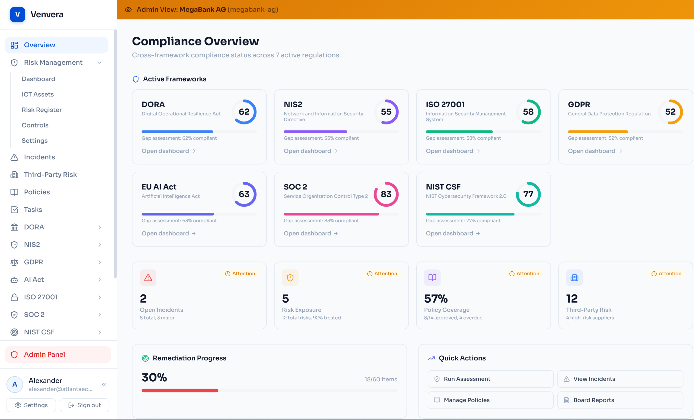Open the Risk Register menu item

[42, 110]
